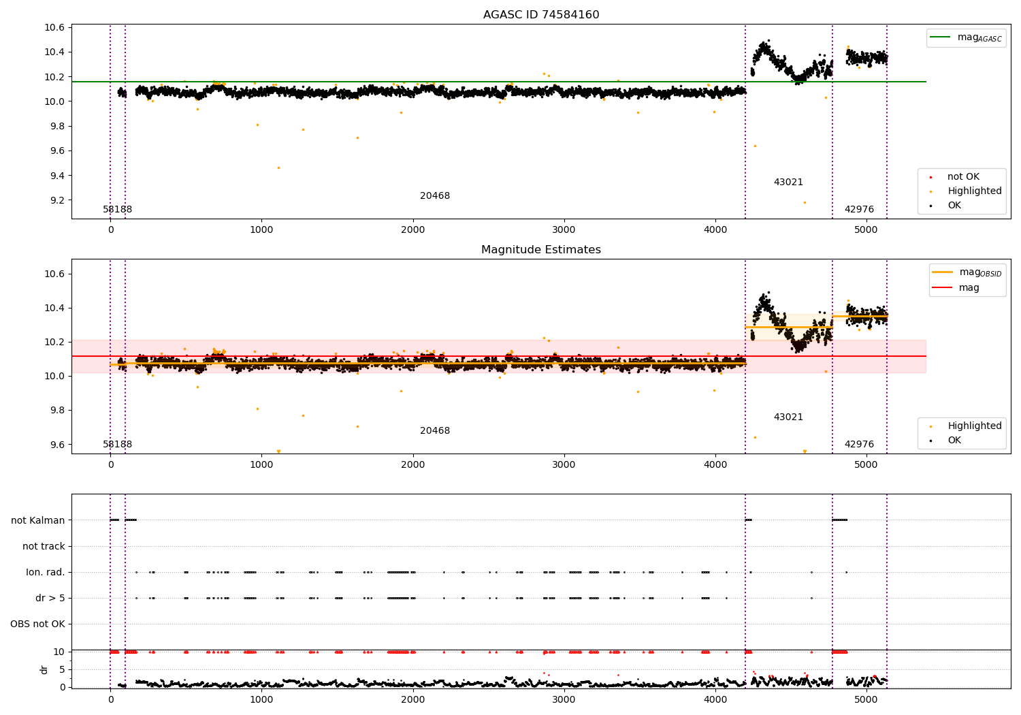Click x-tick 4000 under the middle plot
1021x715 pixels.
[x=715, y=465]
